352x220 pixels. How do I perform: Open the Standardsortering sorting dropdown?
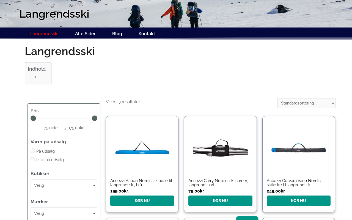[x=306, y=103]
